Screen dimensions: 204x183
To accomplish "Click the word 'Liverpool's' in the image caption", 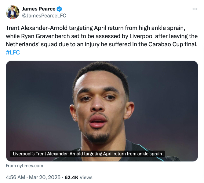I will 23,154.
